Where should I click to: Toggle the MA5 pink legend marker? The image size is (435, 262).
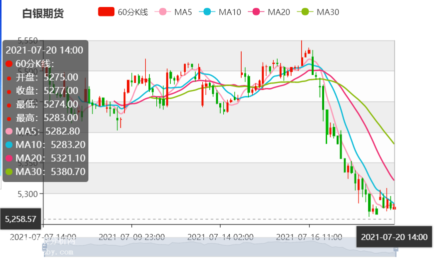[x=162, y=12]
